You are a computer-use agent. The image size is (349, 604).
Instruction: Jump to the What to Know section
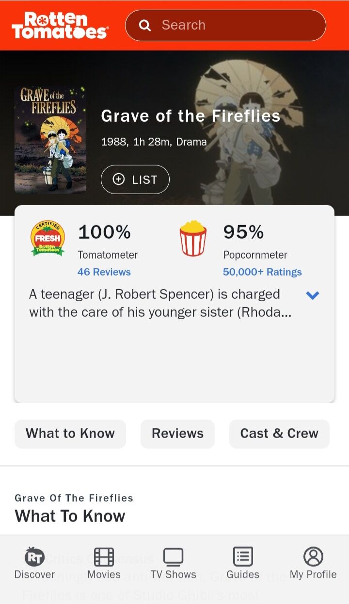(70, 434)
